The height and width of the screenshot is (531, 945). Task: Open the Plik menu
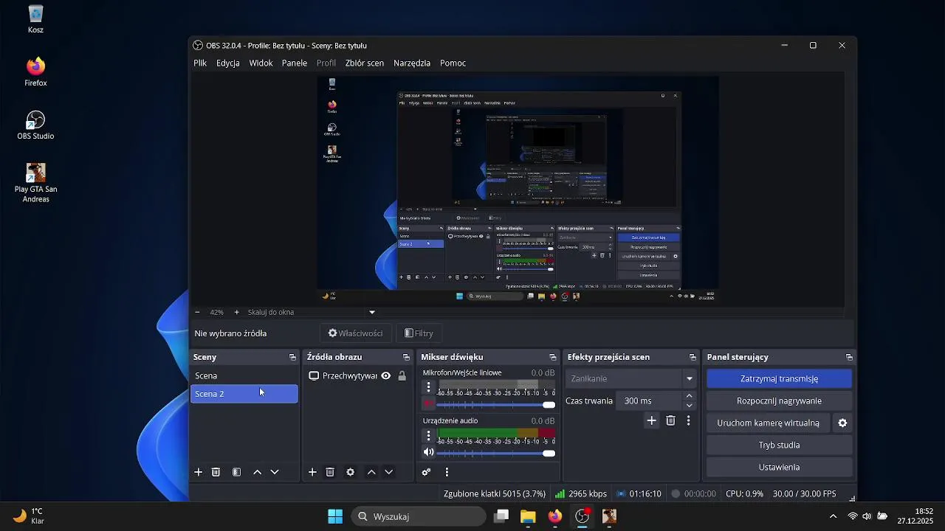(x=200, y=63)
